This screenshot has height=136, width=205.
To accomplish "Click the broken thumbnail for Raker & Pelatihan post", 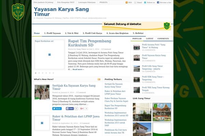I will coord(42,123).
